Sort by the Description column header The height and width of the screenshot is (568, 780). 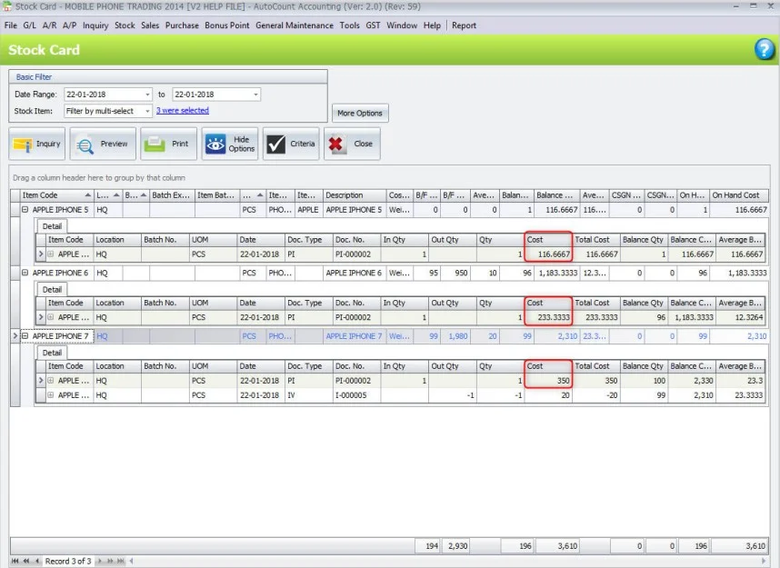coord(353,195)
